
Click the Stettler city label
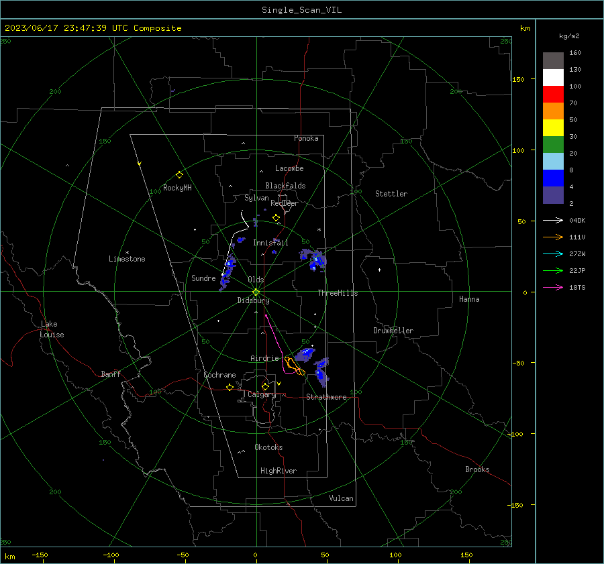[391, 194]
